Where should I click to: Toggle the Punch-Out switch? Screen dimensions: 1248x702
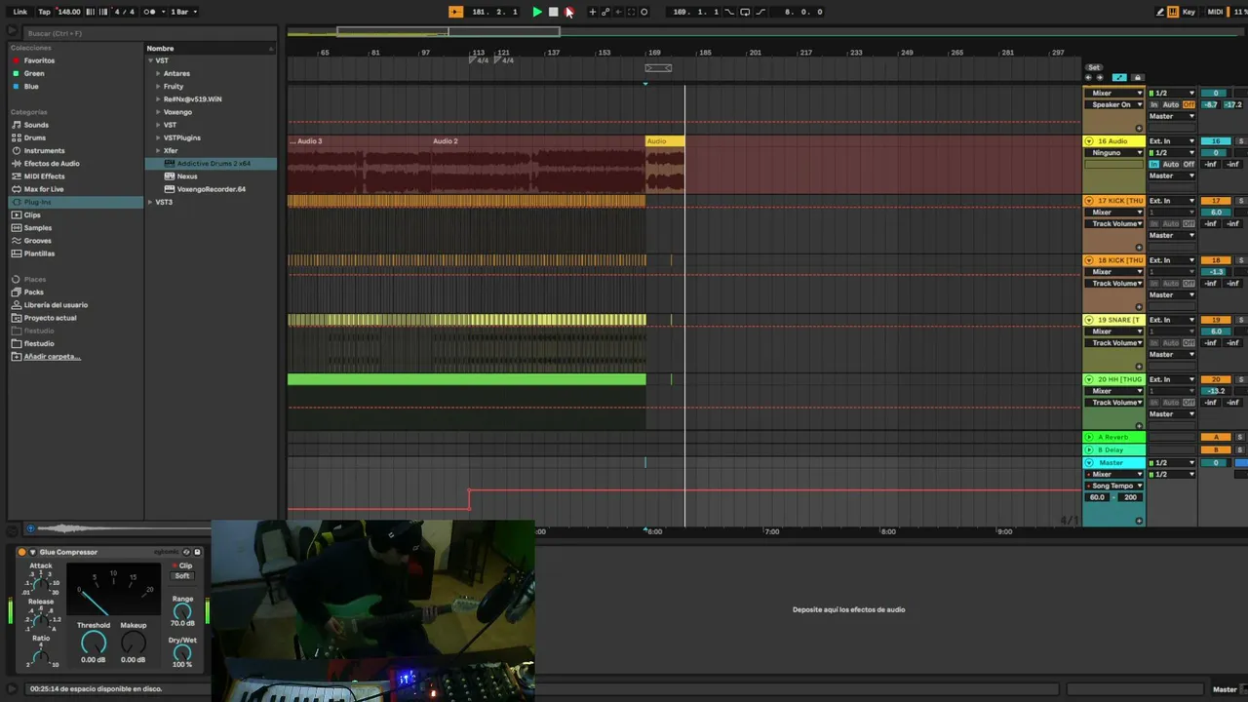(x=760, y=12)
